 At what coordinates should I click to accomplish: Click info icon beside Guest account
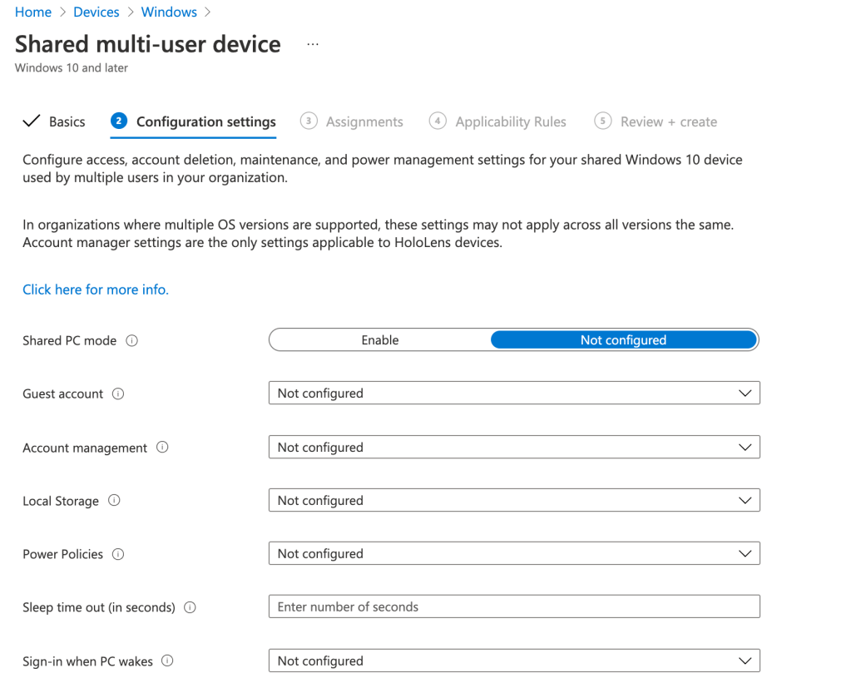118,393
